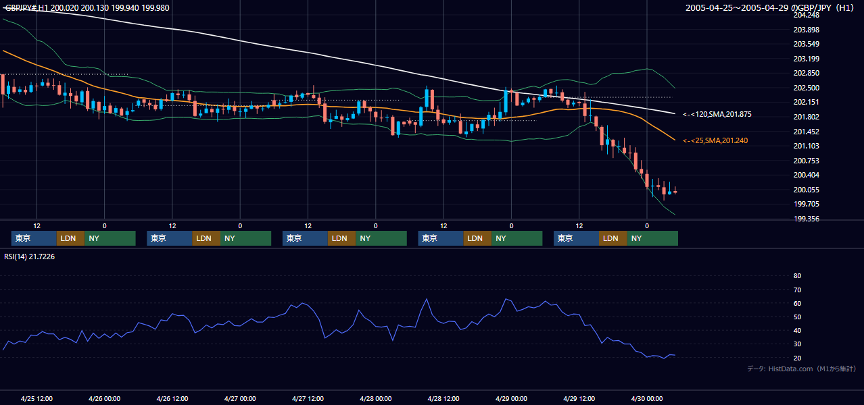Click the RSI 70 level label
Screen dimensions: 864x405
tap(797, 290)
